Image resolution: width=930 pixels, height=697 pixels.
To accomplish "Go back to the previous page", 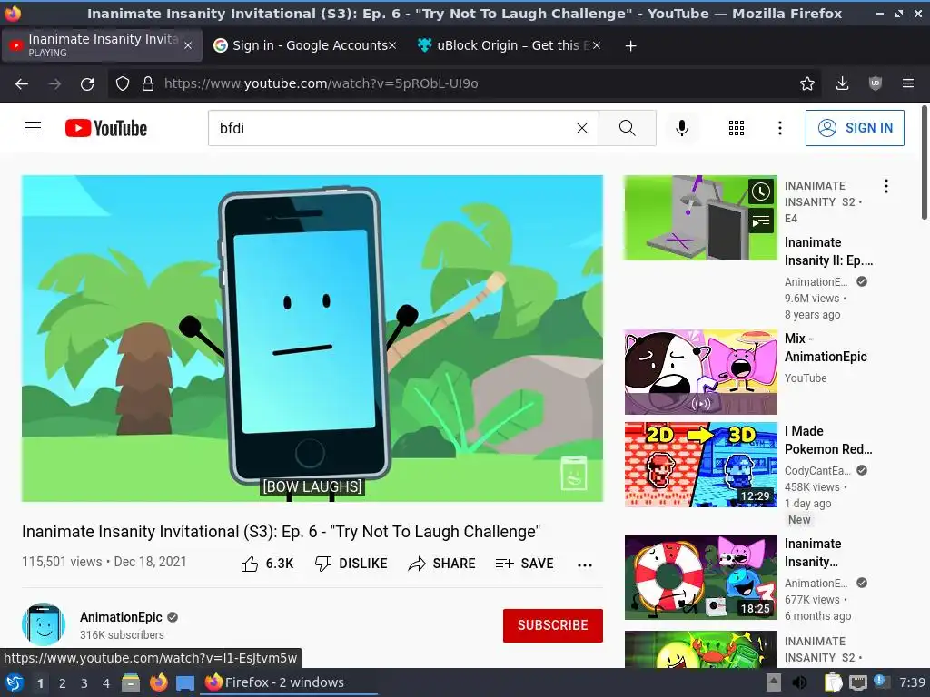I will pyautogui.click(x=22, y=83).
